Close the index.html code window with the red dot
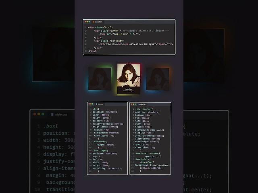The image size is (258, 193). tap(85, 22)
